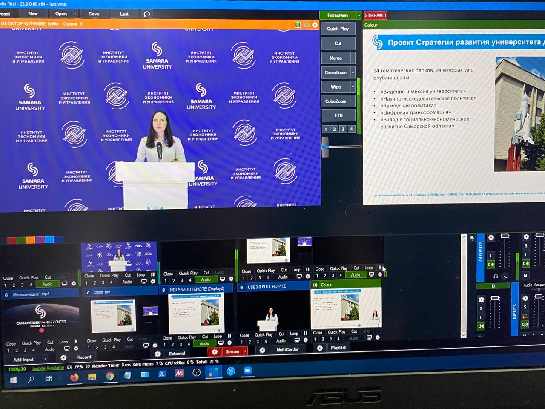Open settings gear of USB3.0 FULL HD PTZ input
The image size is (545, 409).
point(305,340)
